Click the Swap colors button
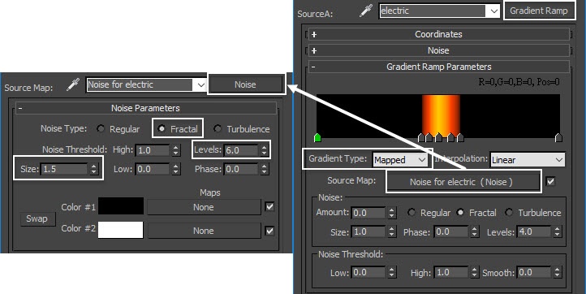The height and width of the screenshot is (294, 586). point(37,218)
